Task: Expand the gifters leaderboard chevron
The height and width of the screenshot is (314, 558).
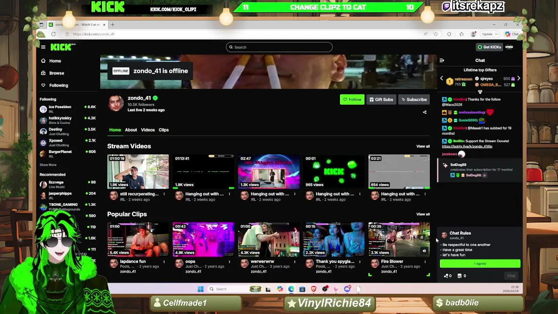Action: [480, 92]
